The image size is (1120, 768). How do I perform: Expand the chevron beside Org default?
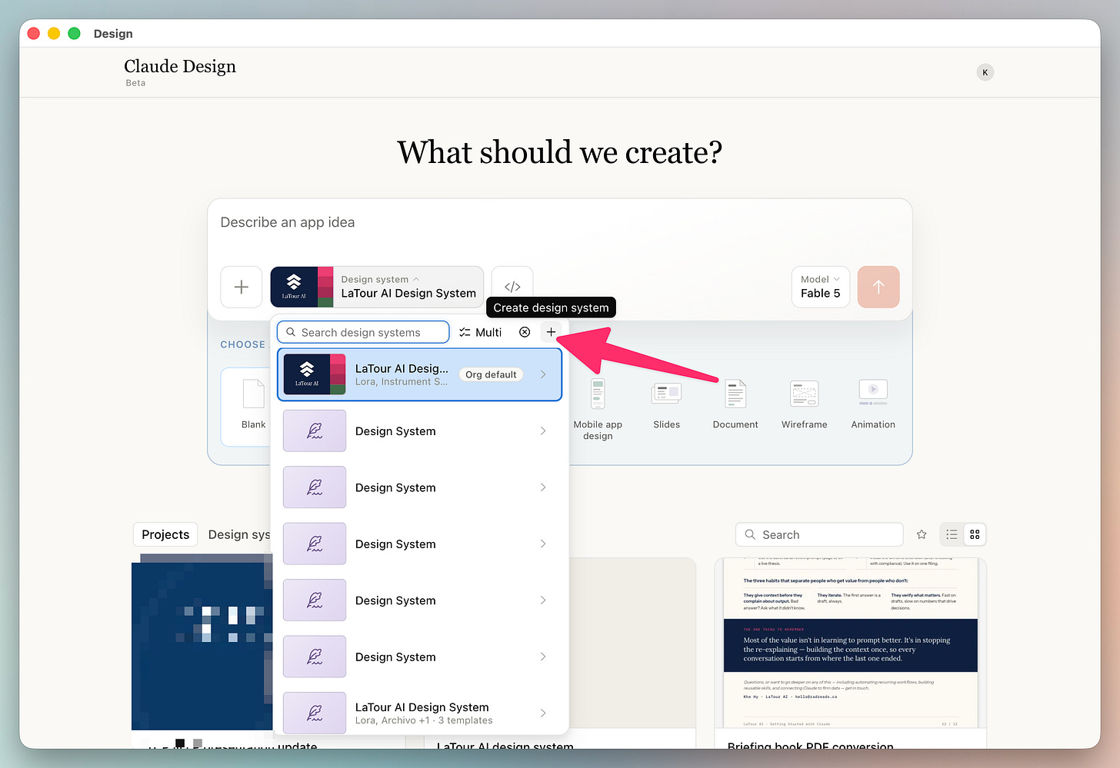[x=543, y=374]
